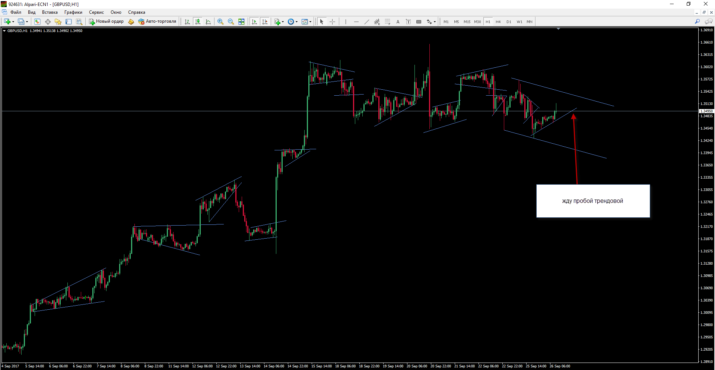The height and width of the screenshot is (370, 715).
Task: Select the text tool A
Action: tap(398, 22)
